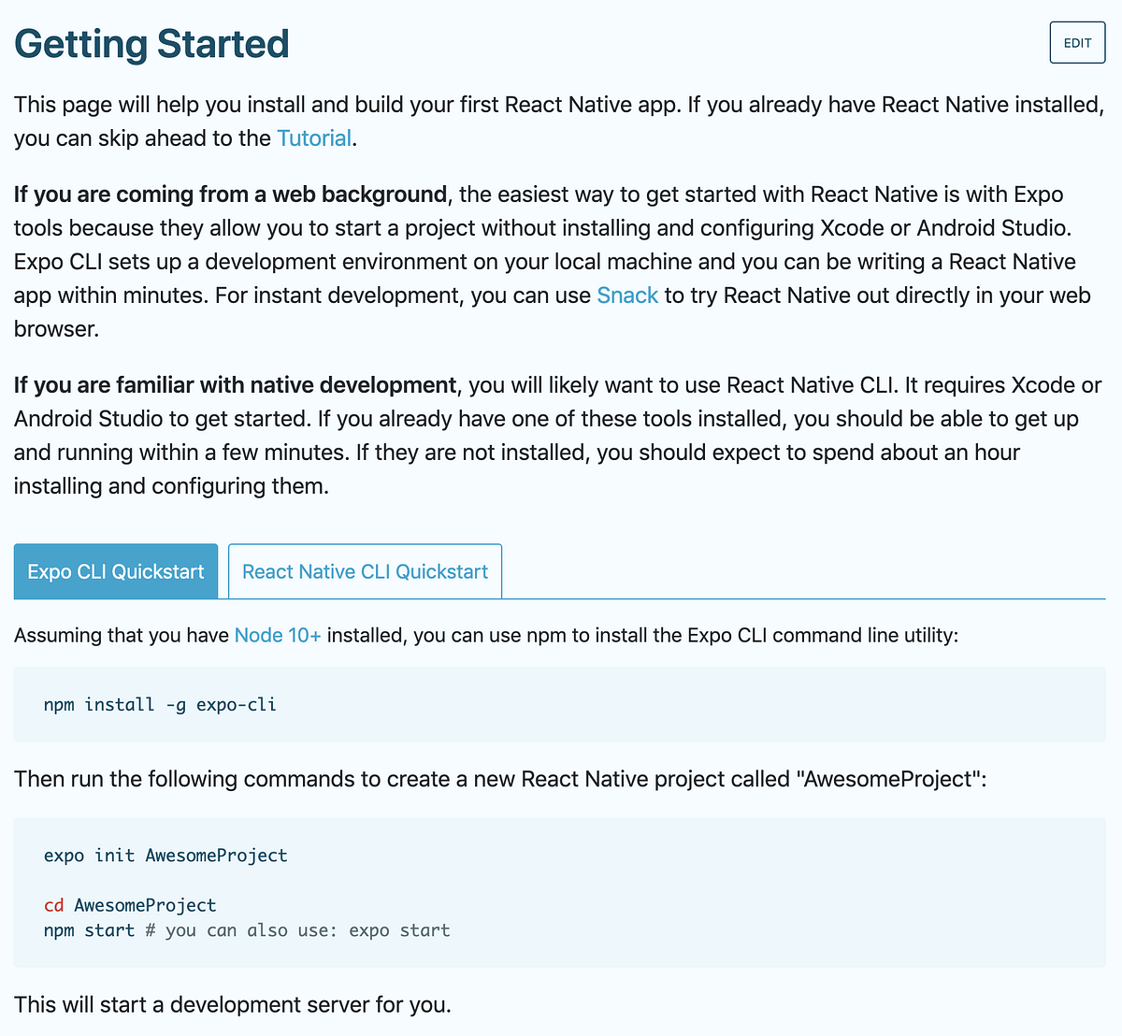Screen dimensions: 1122x1036
Task: Click inside the second code block area
Action: (559, 888)
